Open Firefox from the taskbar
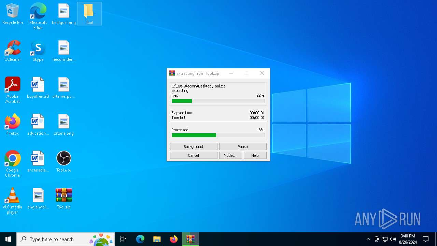Image resolution: width=437 pixels, height=246 pixels. (x=174, y=239)
